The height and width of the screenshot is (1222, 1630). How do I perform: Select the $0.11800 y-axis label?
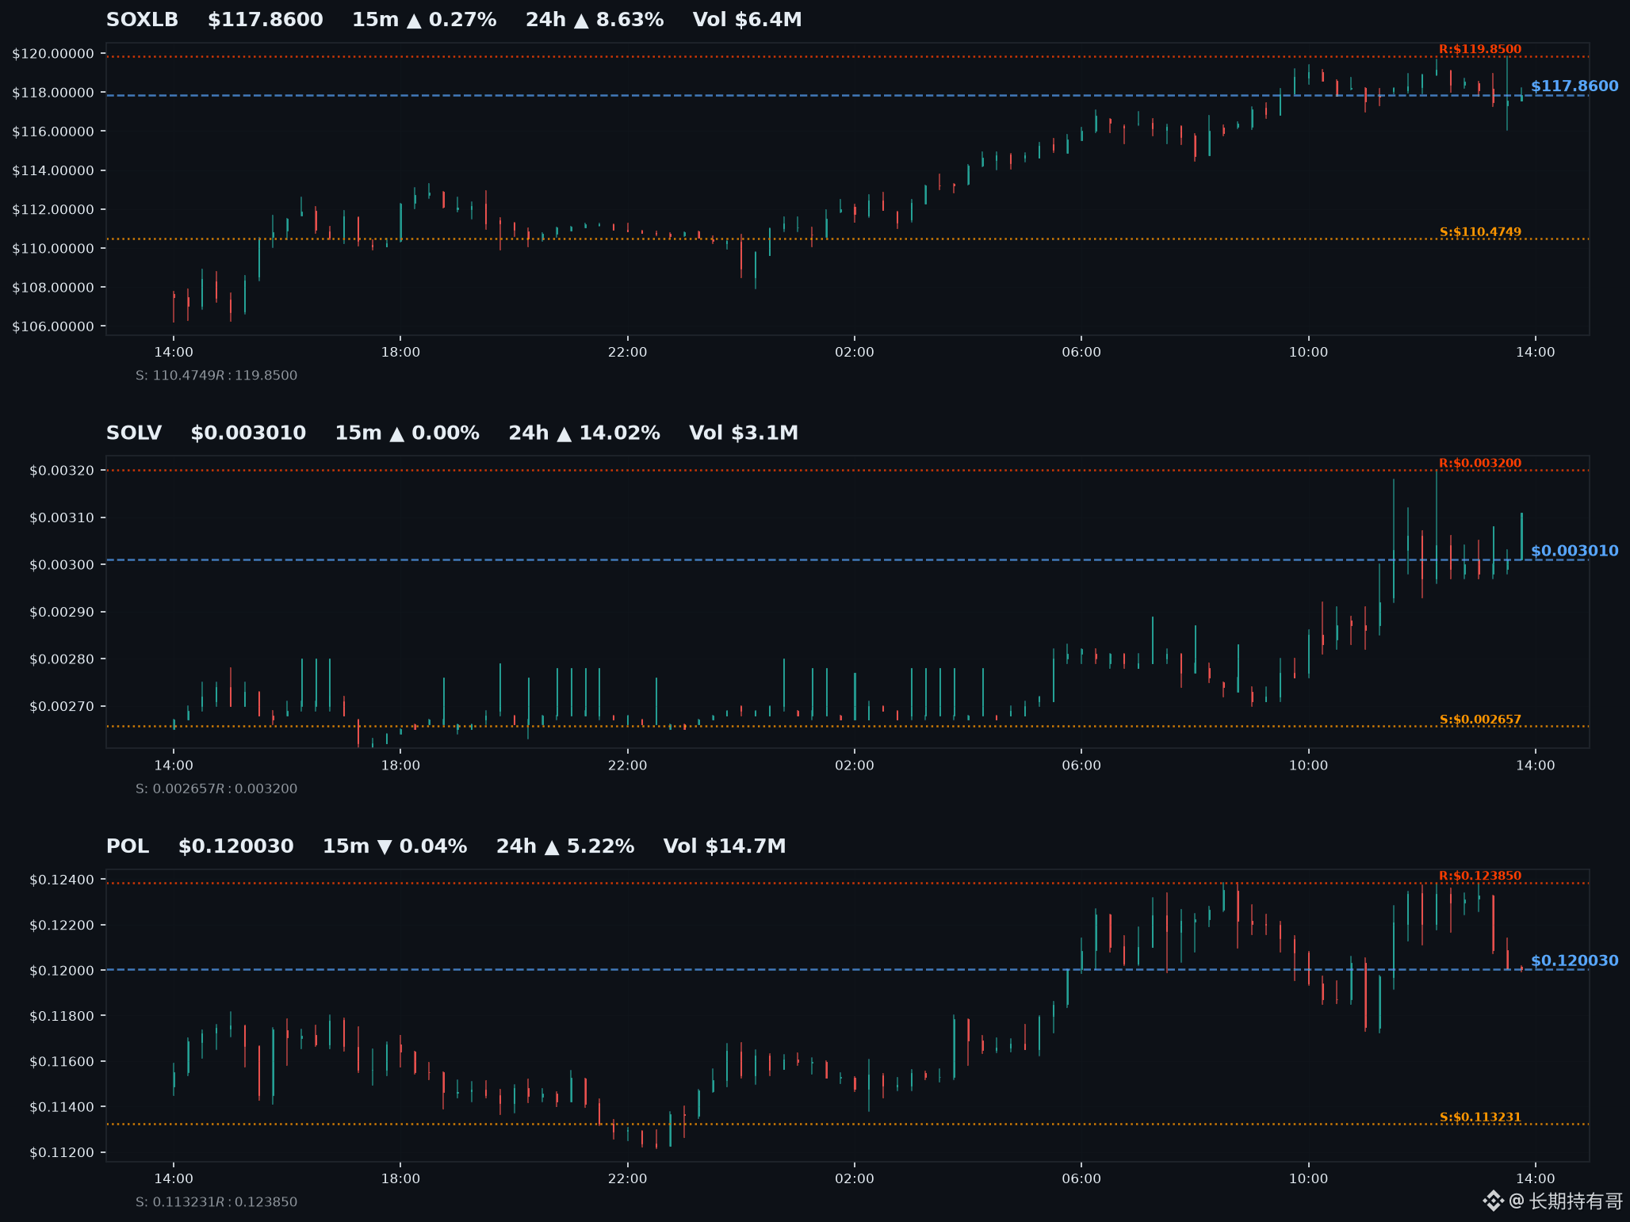[x=62, y=1017]
